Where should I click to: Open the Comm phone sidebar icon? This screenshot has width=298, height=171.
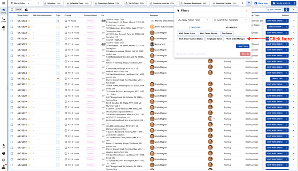click(4, 19)
